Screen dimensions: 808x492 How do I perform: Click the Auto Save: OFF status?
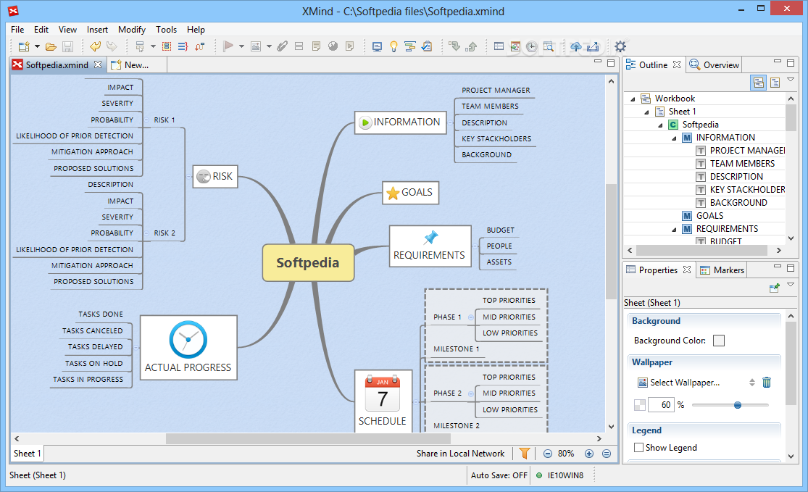(499, 475)
